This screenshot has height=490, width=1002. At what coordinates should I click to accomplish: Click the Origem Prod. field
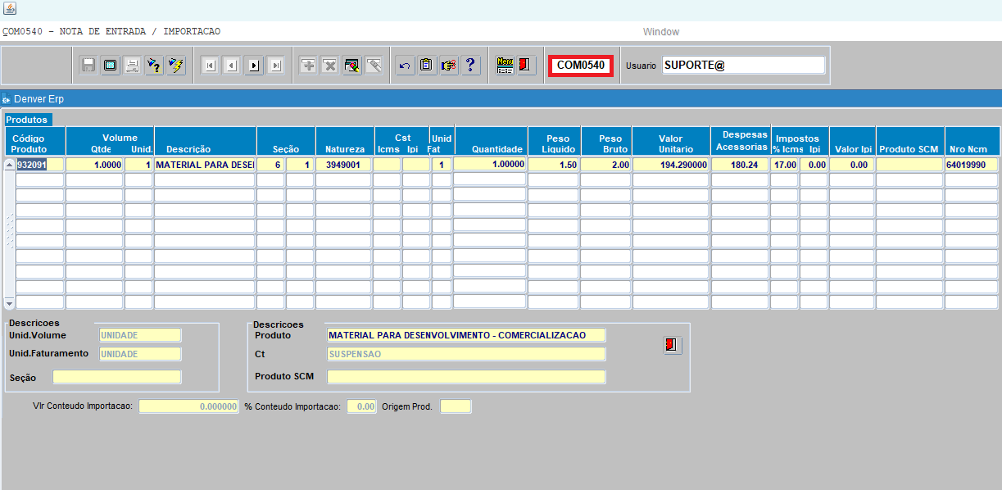[x=456, y=406]
